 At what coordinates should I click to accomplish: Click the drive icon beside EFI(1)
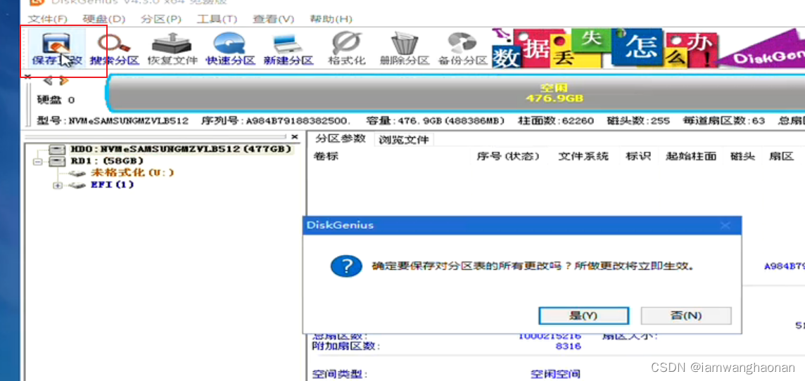77,185
